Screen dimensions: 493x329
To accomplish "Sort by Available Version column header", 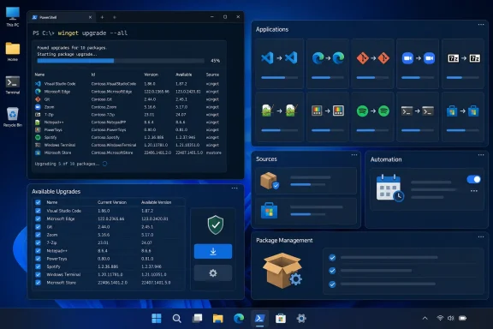I will tap(156, 202).
